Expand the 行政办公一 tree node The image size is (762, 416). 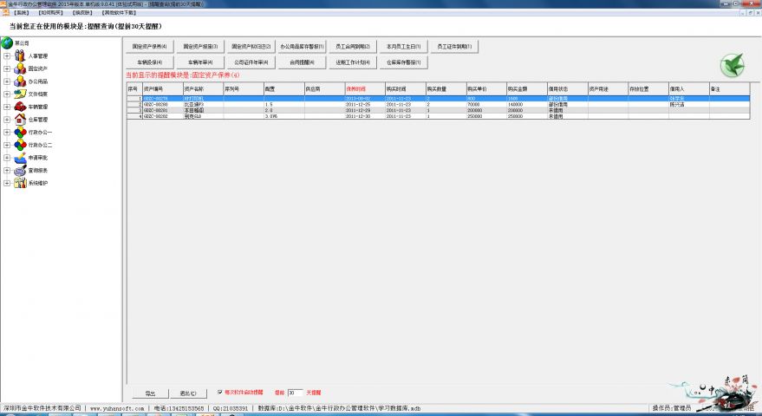click(7, 133)
